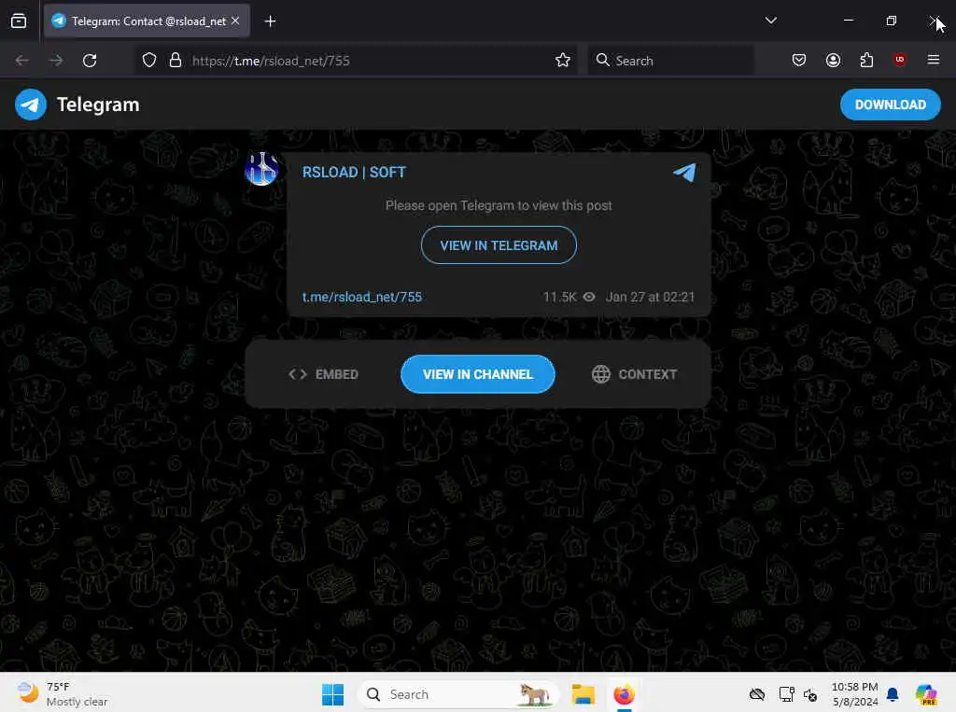Reload the current page
Viewport: 956px width, 712px height.
[90, 61]
